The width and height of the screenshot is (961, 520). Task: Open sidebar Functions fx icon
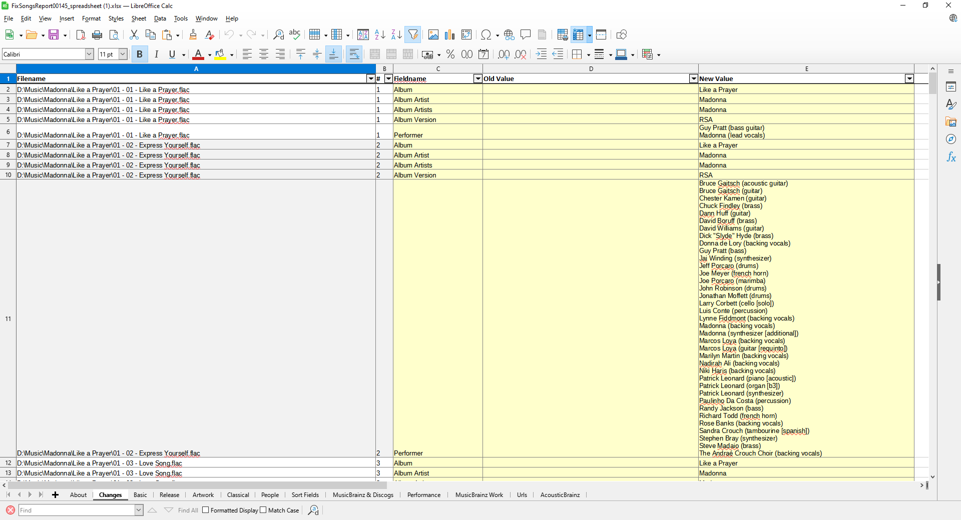[x=951, y=157]
